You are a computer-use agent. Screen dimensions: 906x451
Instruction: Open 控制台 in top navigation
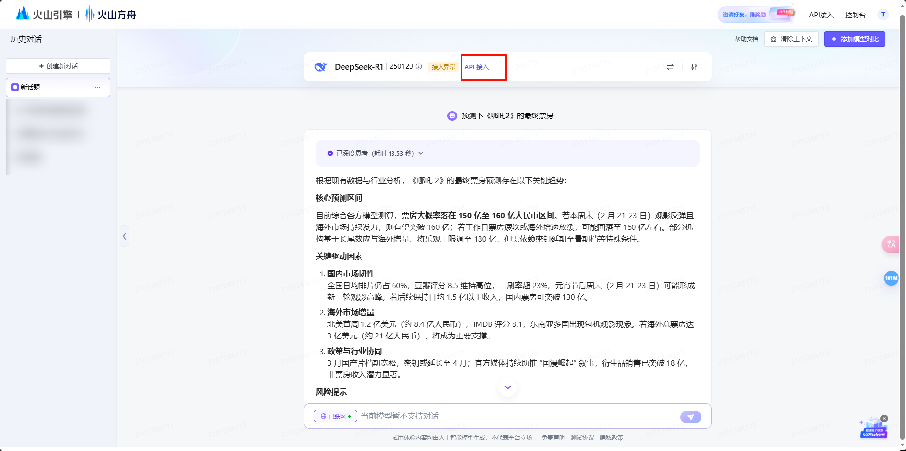855,15
